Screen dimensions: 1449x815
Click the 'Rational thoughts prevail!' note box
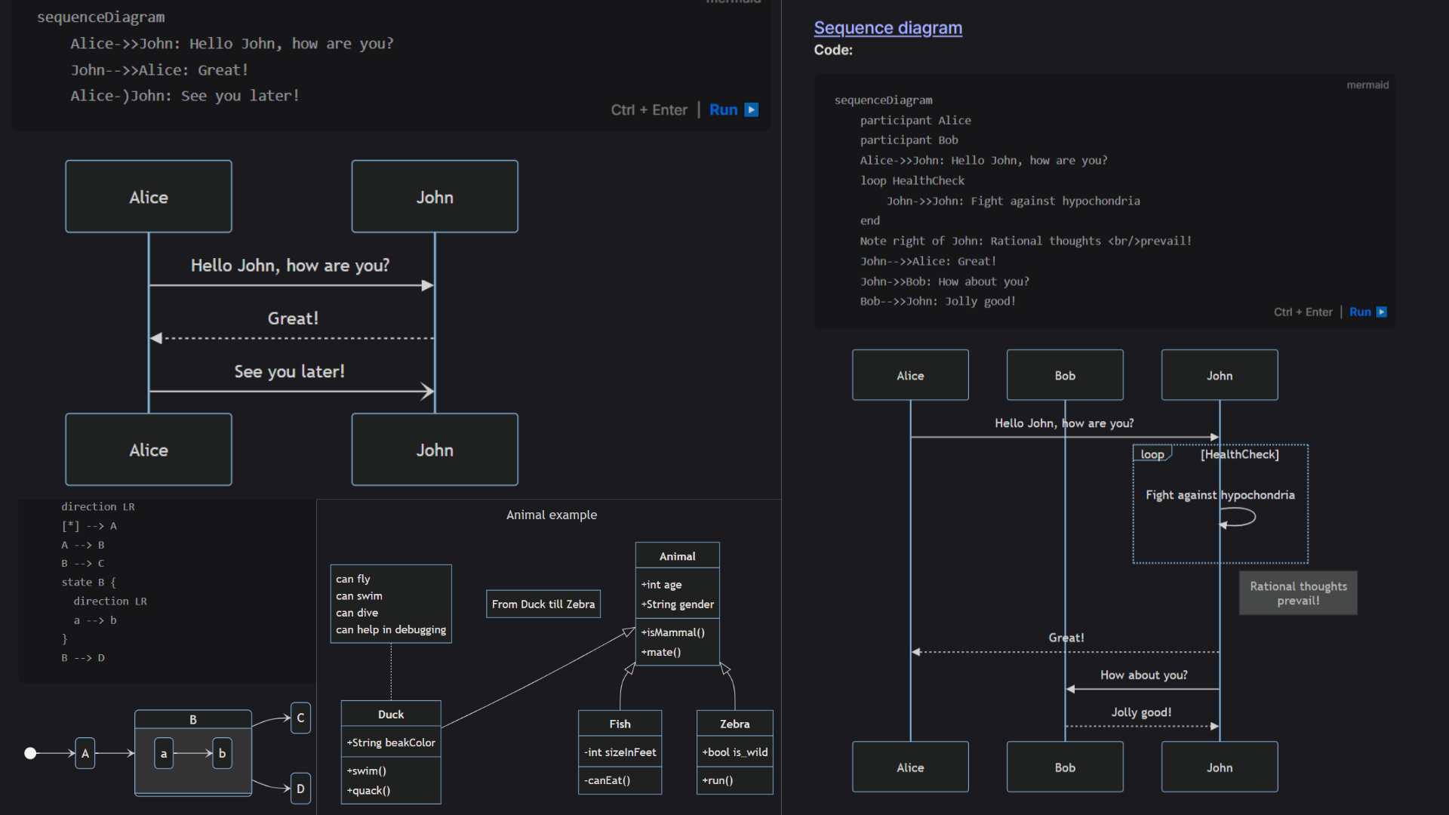click(1298, 593)
